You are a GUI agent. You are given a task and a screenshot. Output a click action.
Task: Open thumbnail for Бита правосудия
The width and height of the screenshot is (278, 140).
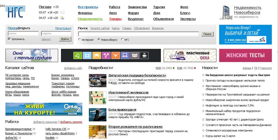(98, 115)
